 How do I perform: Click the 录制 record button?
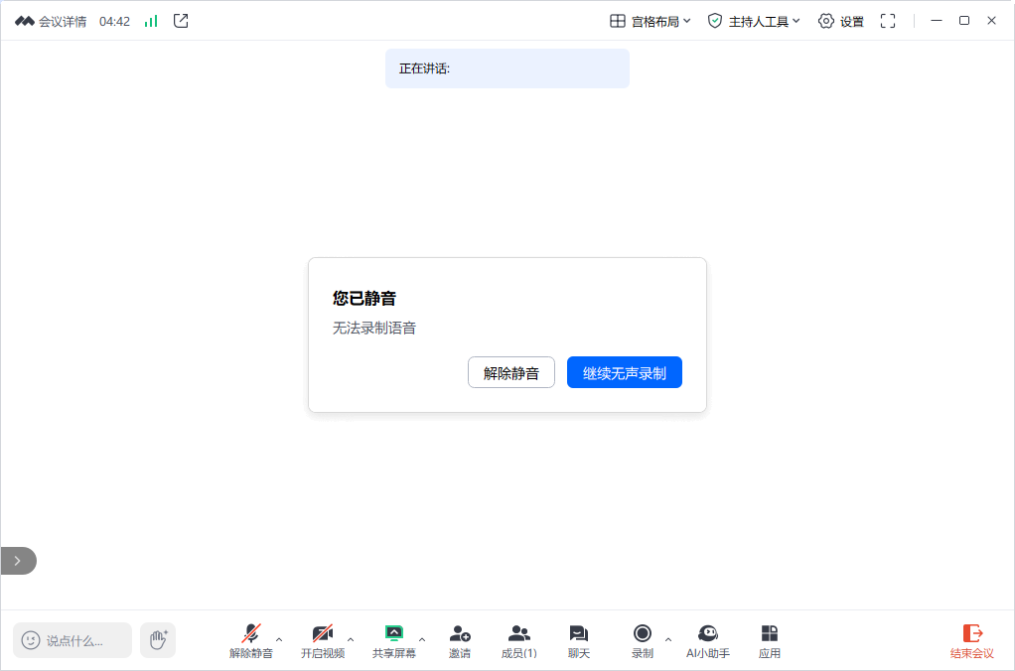click(643, 641)
